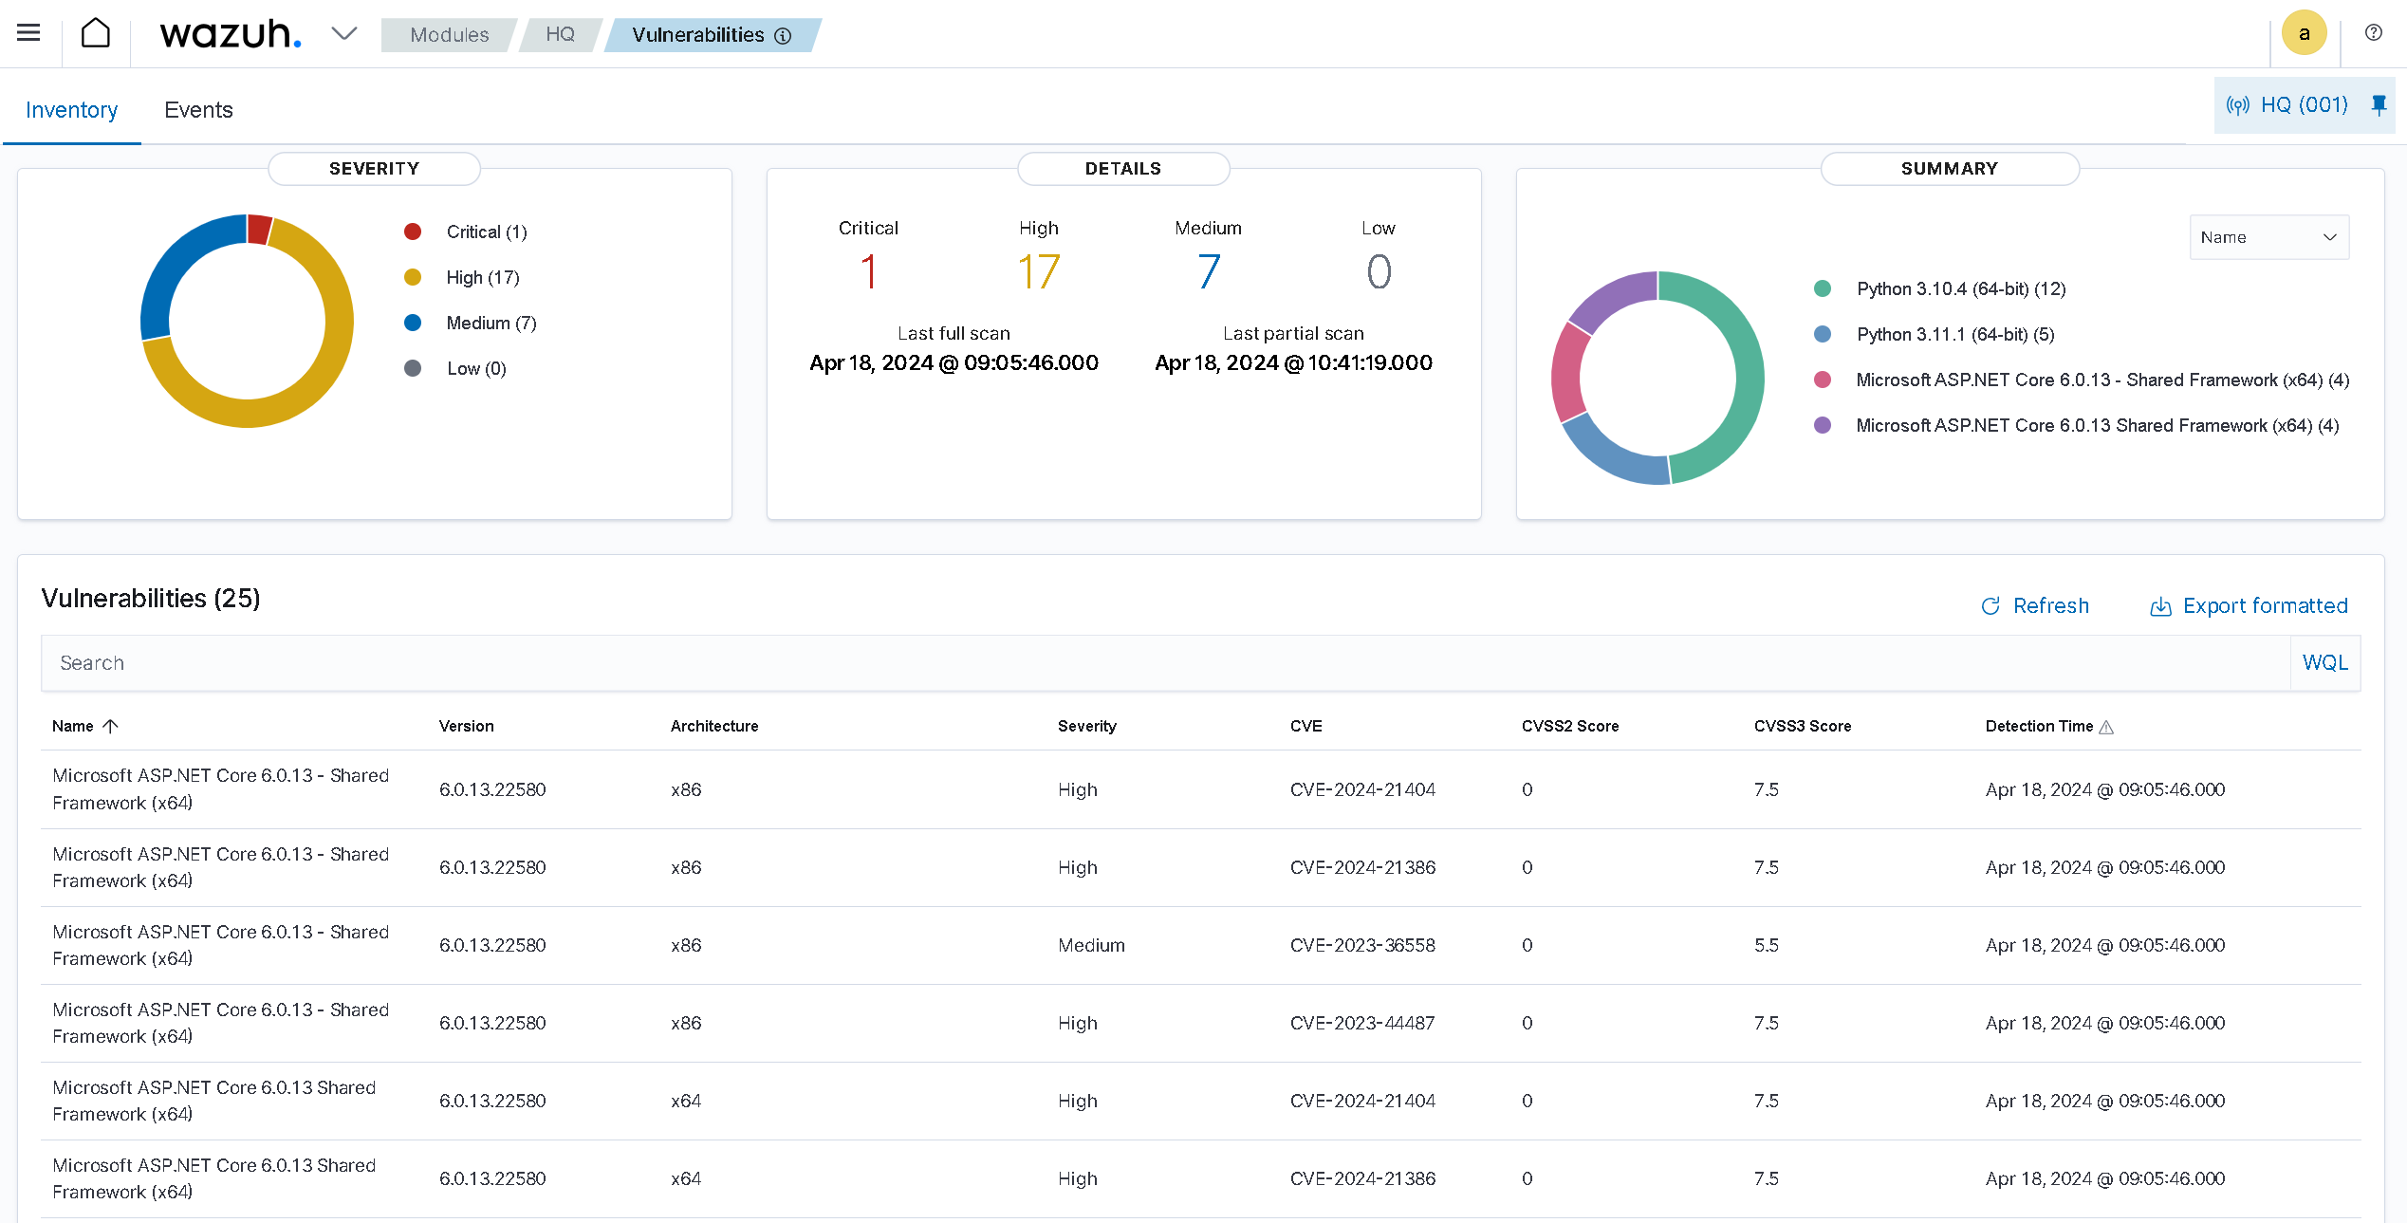Sort by CVE column header
This screenshot has width=2407, height=1223.
point(1305,726)
